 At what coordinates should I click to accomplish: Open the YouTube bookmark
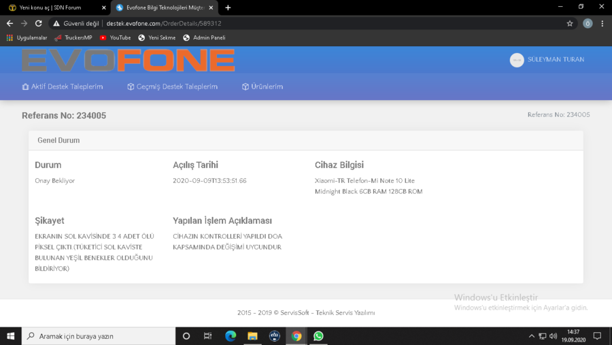click(115, 37)
